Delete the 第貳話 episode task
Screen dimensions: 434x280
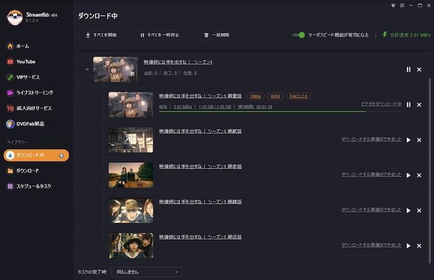419,140
